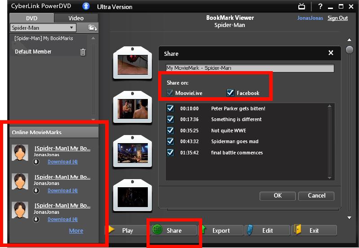Select the DVD tab

click(x=31, y=18)
